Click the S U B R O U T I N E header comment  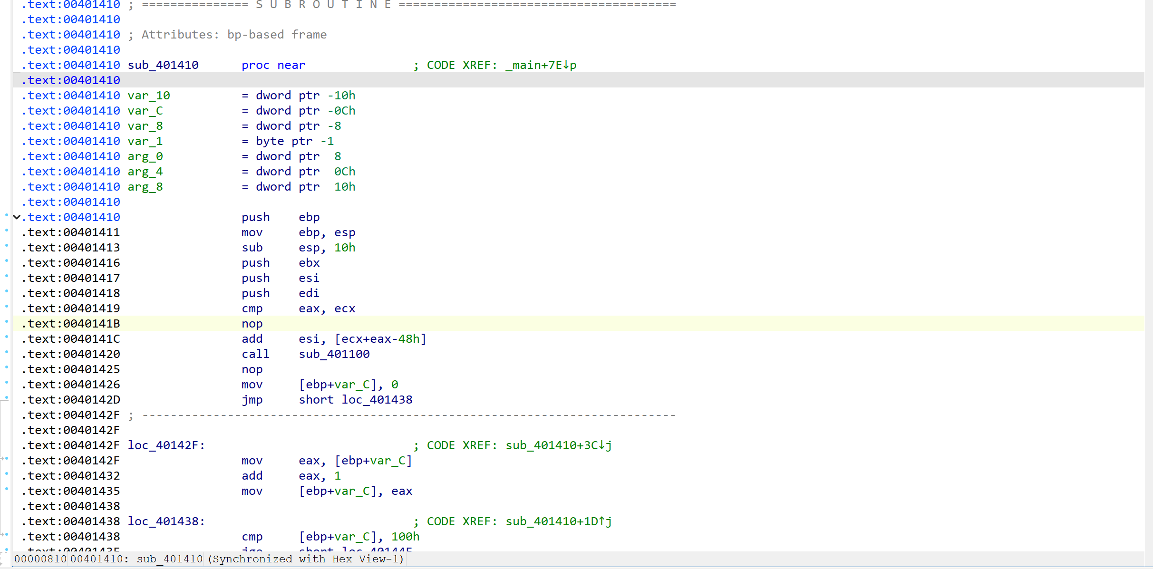coord(323,5)
